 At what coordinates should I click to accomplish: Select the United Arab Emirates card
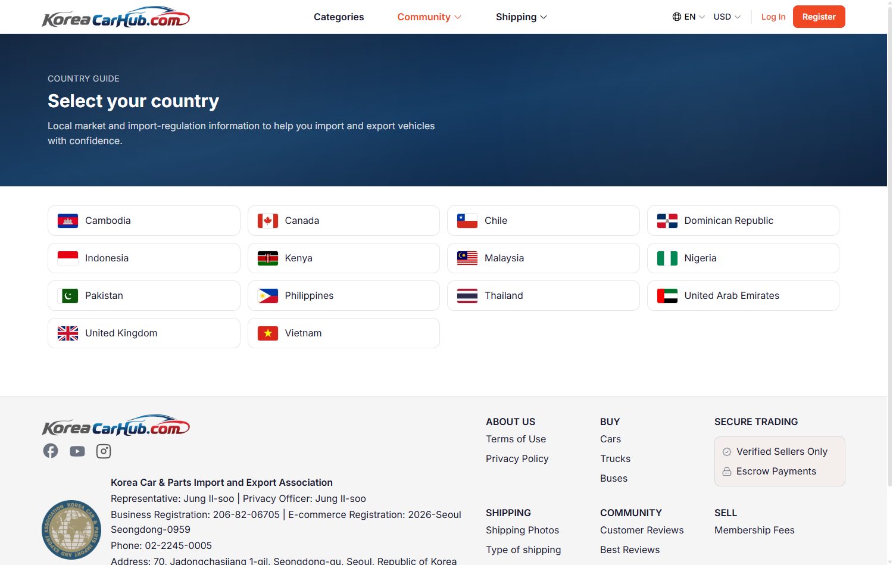[x=743, y=296]
